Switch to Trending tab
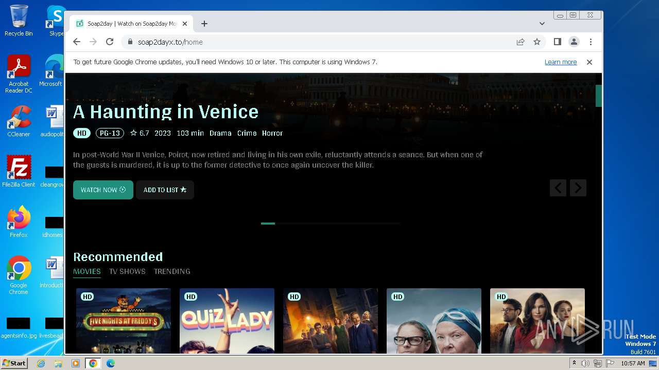This screenshot has width=659, height=370. 172,271
